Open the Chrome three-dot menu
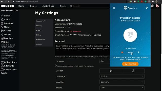The image size is (162, 91). pos(160,2)
